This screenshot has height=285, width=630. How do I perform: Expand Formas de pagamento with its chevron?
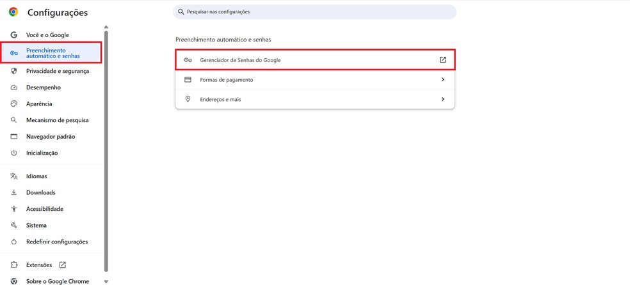pyautogui.click(x=442, y=80)
